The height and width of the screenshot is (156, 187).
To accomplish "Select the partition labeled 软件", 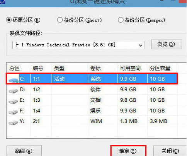I will (x=95, y=89).
